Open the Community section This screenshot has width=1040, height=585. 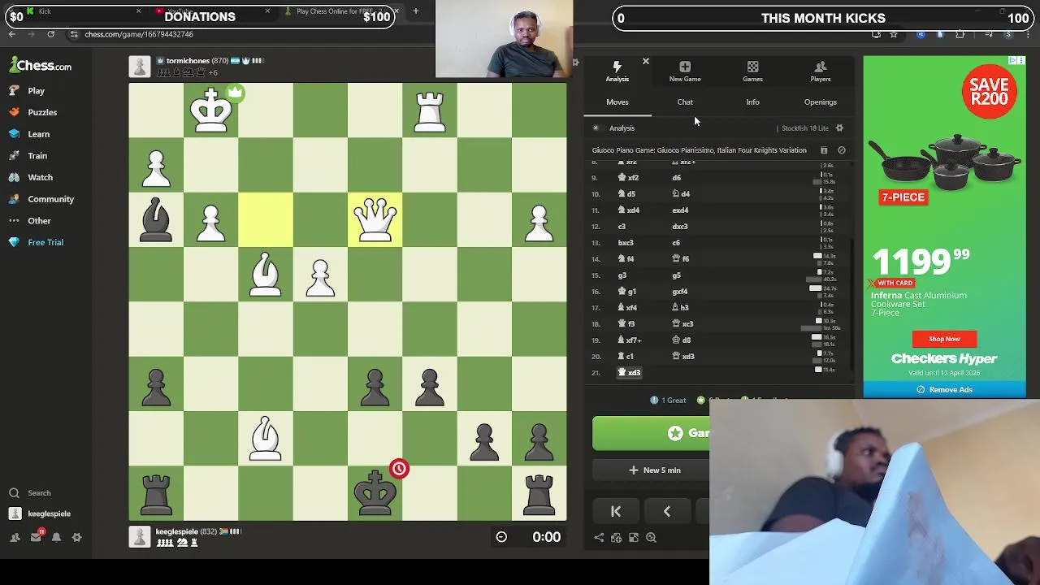(42, 199)
